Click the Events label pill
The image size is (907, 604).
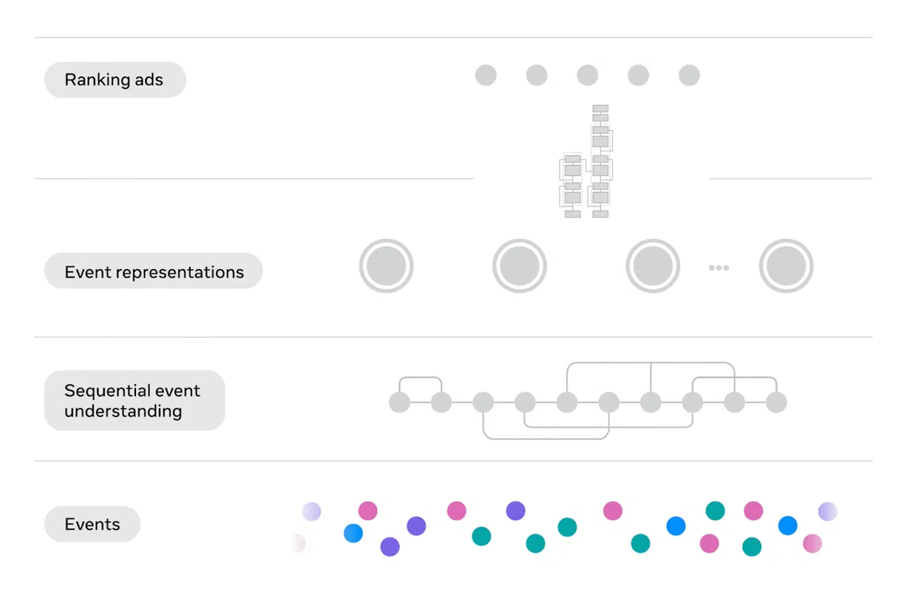[x=92, y=524]
